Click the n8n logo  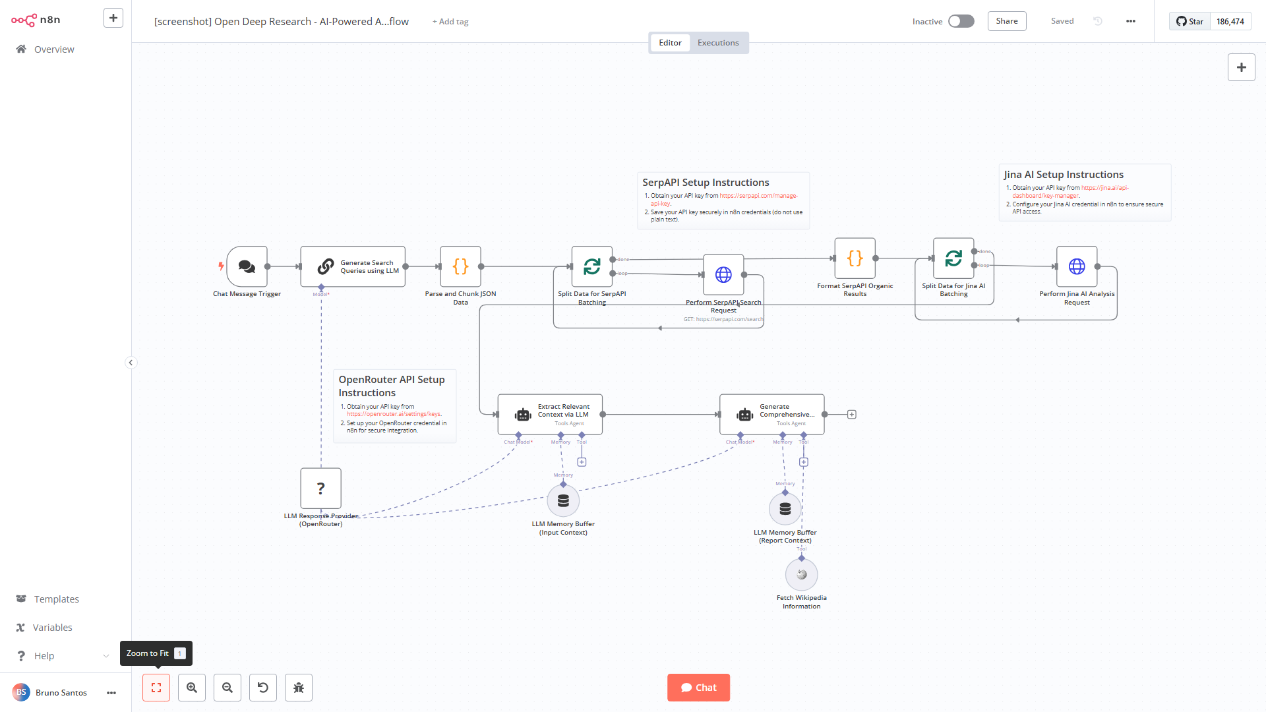pyautogui.click(x=36, y=20)
